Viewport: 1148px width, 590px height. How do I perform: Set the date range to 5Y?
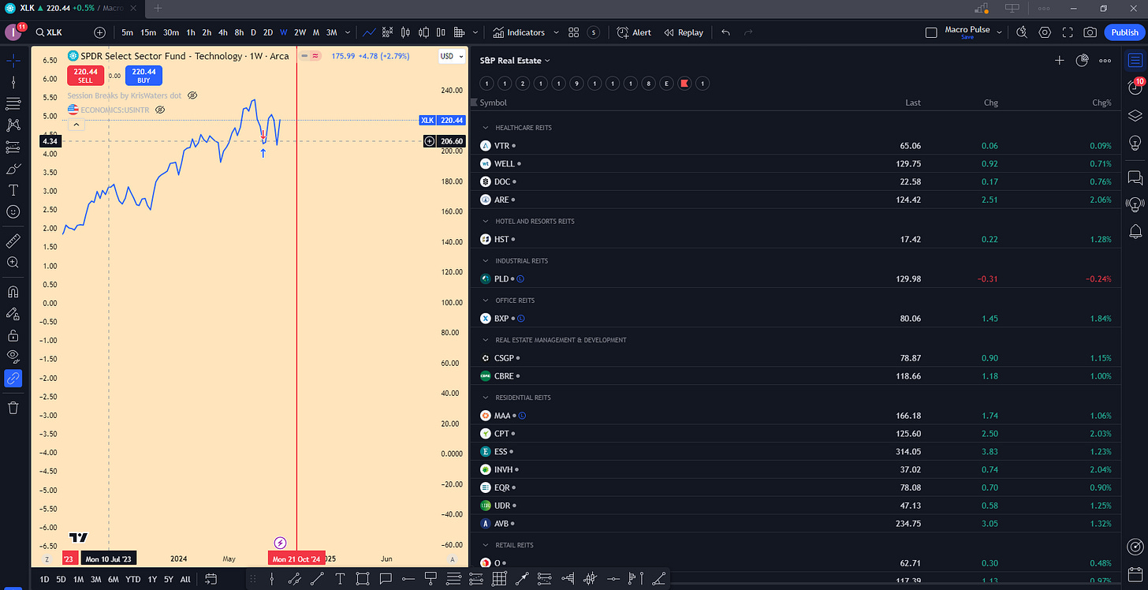(x=169, y=579)
